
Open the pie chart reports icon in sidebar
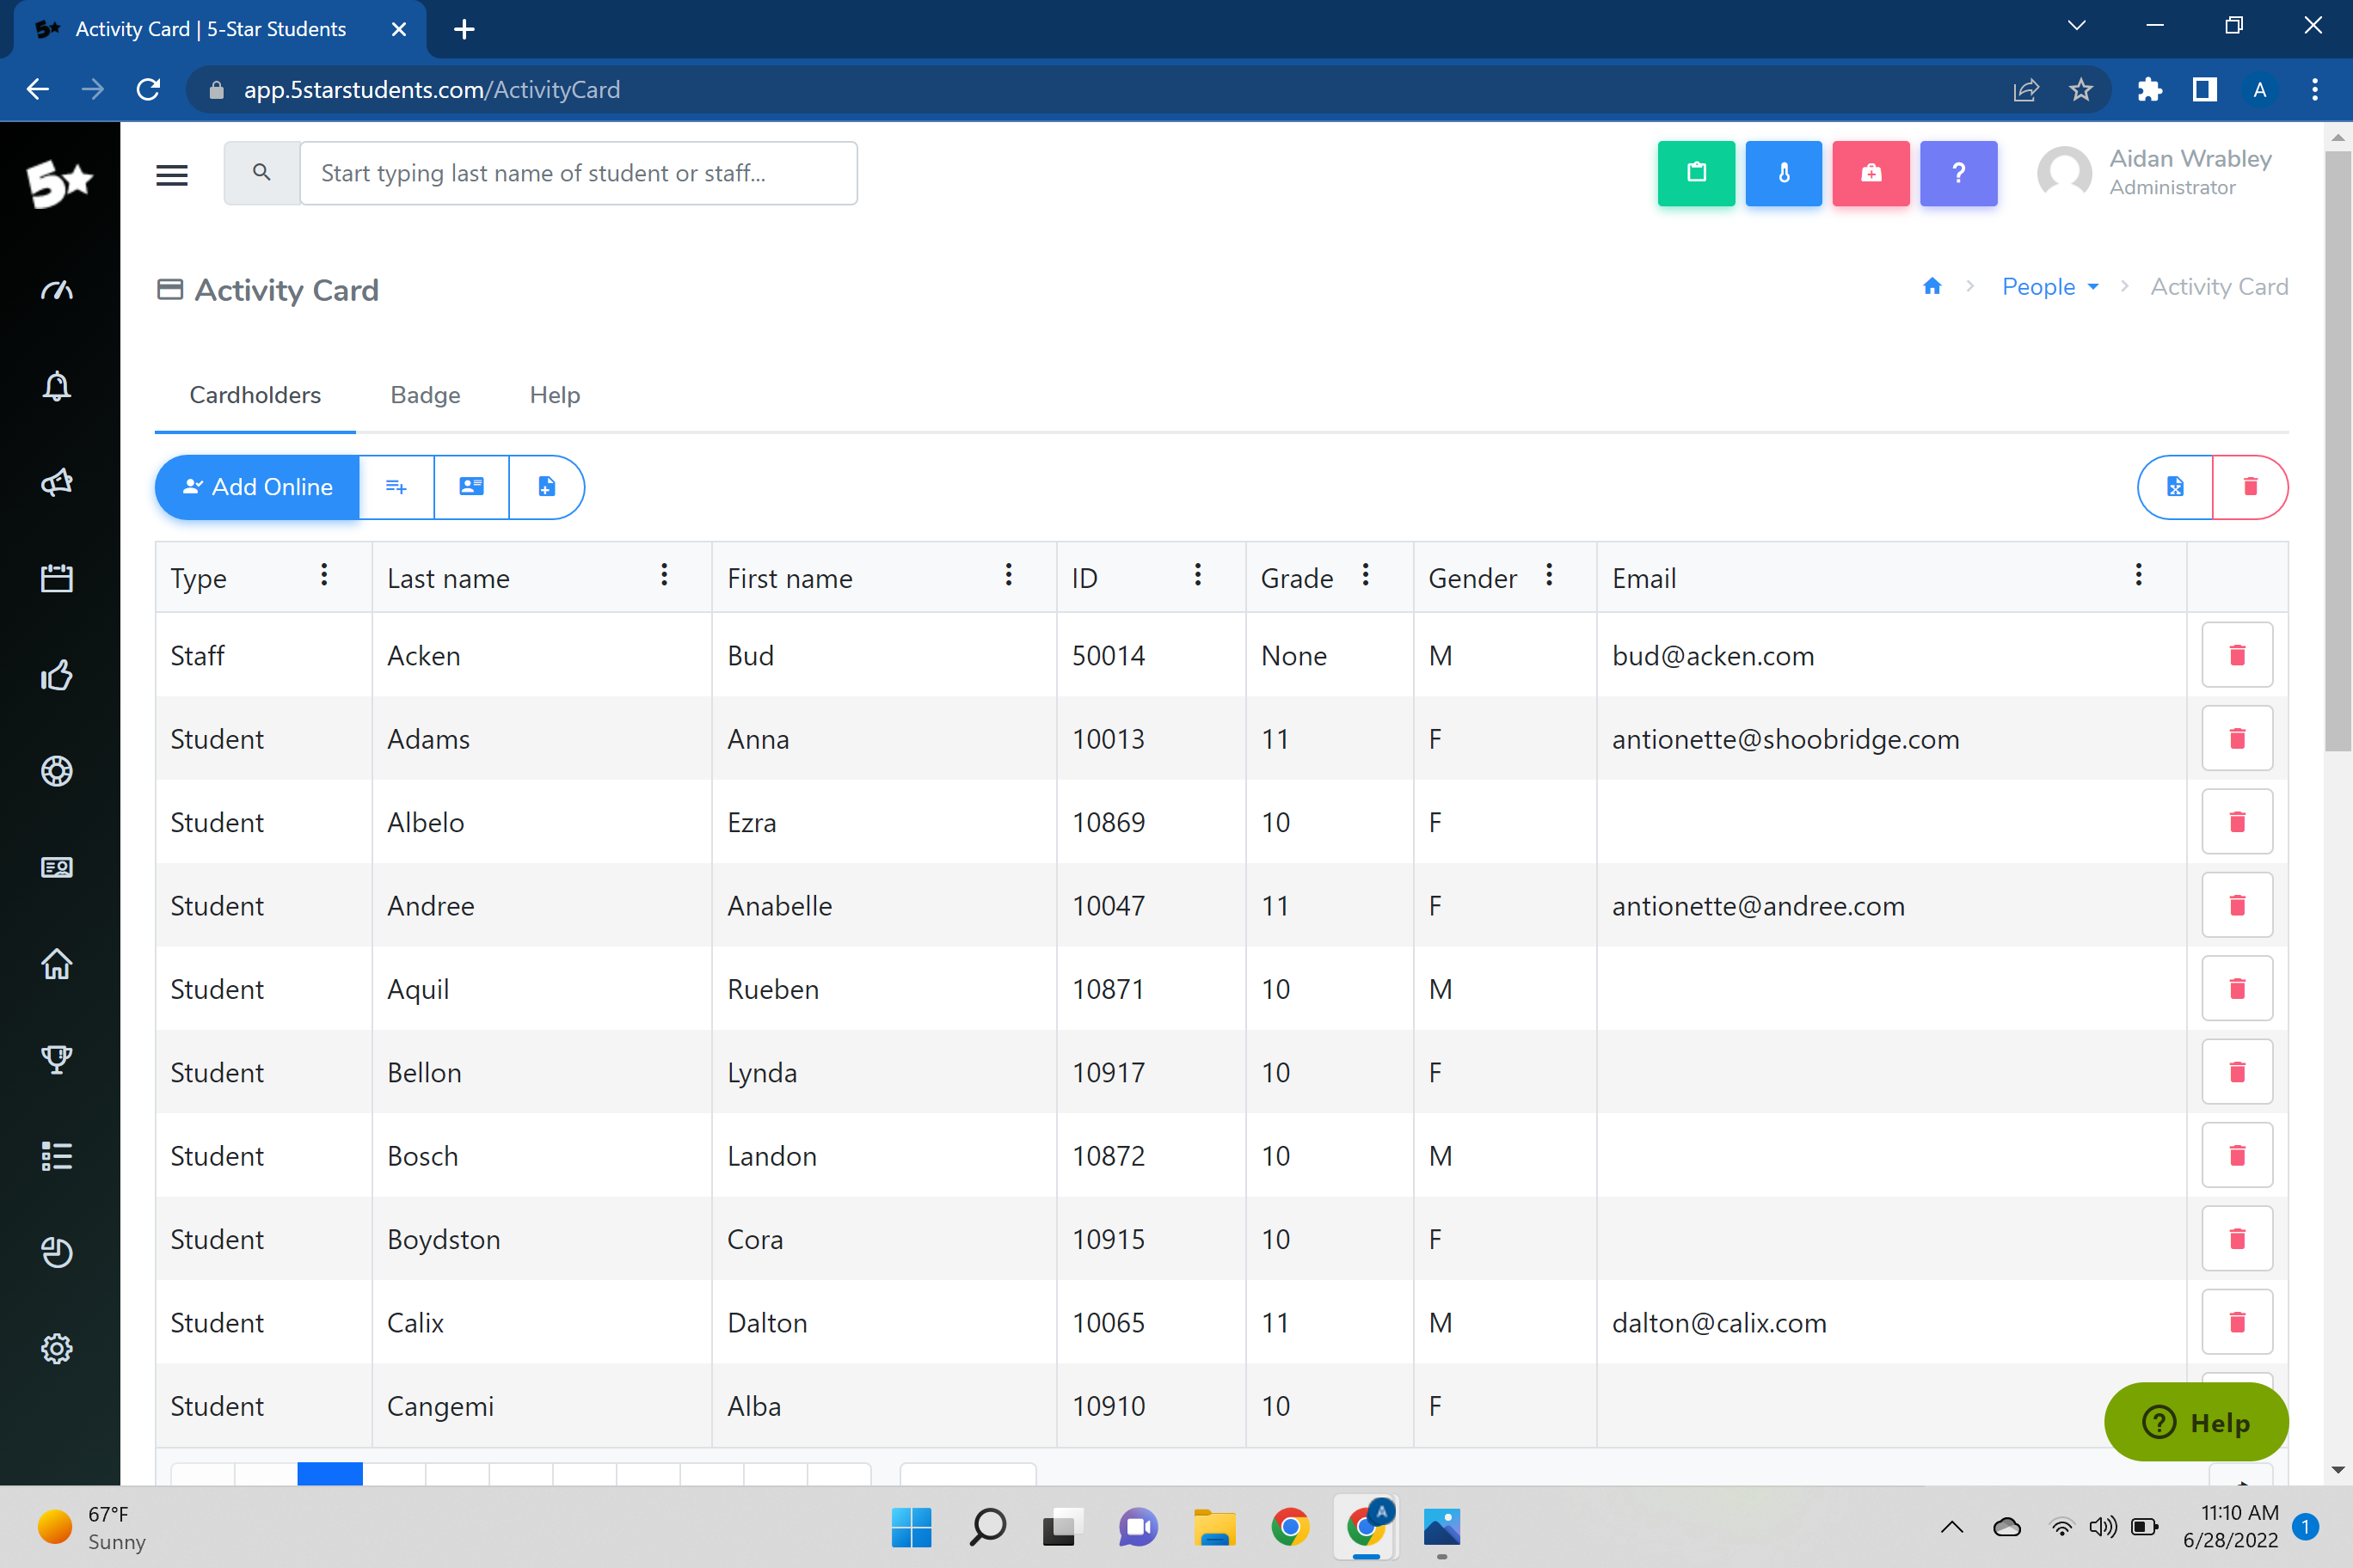tap(57, 1252)
